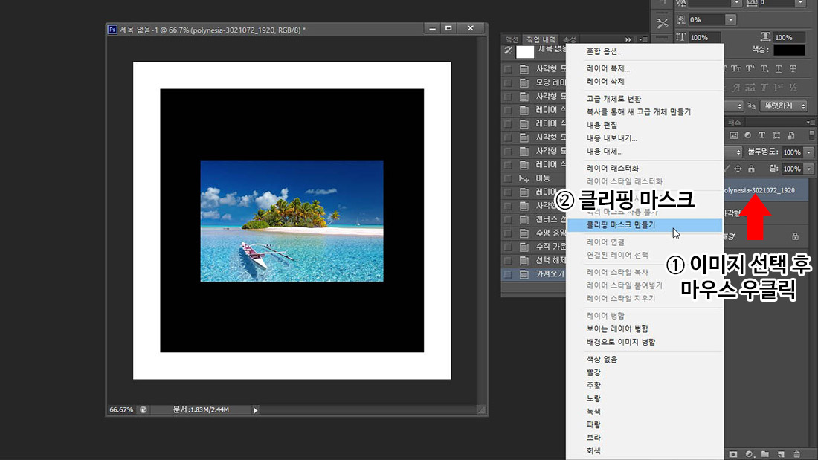
Task: Open 칠 fill dropdown arrow
Action: coord(809,169)
